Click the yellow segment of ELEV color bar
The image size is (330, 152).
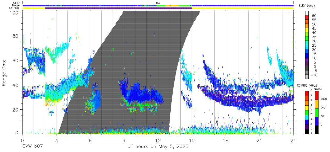(307, 30)
